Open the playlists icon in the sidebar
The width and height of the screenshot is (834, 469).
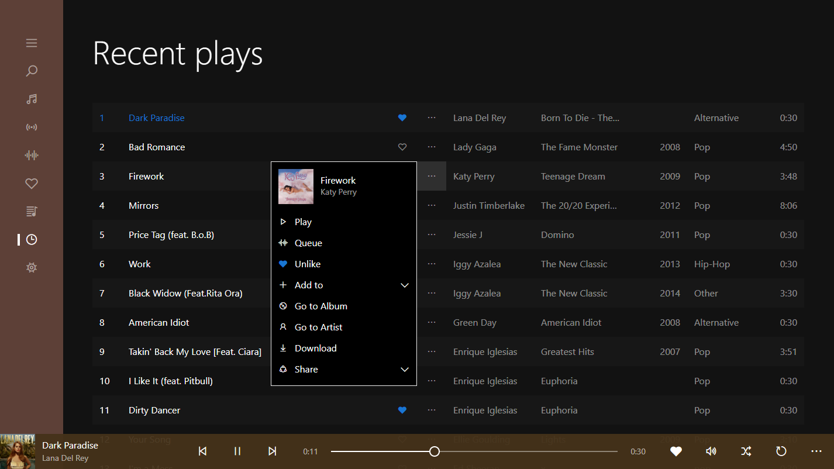pos(32,211)
